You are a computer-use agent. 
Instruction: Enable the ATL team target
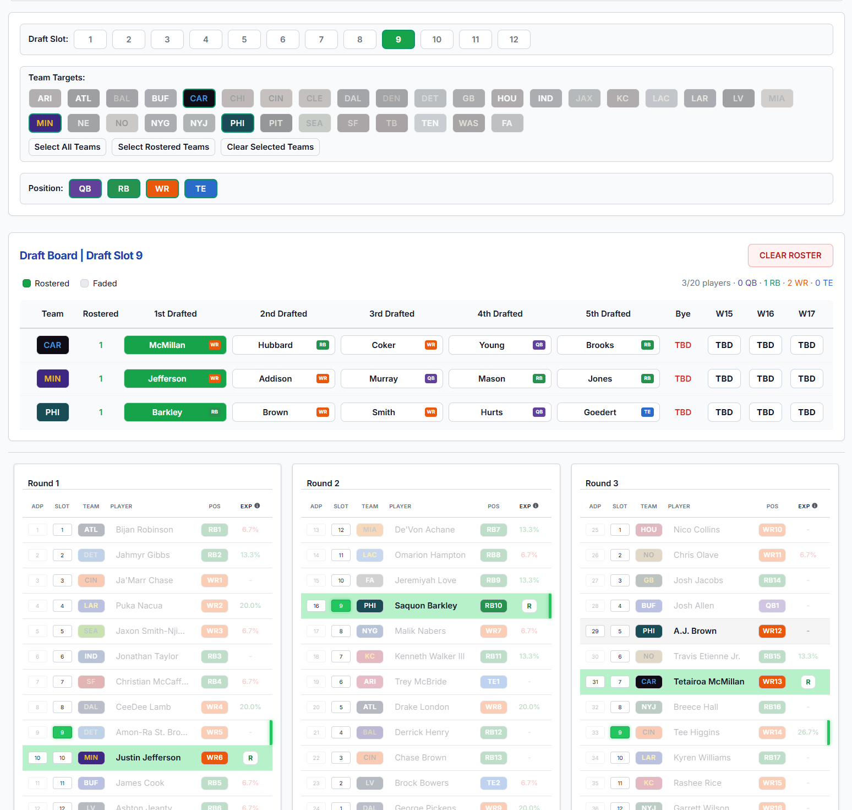click(x=83, y=98)
